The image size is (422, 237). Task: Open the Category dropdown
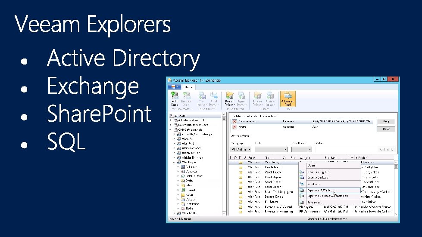coord(241,150)
